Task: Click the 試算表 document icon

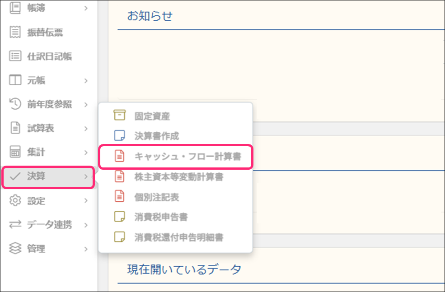Action: [x=15, y=129]
